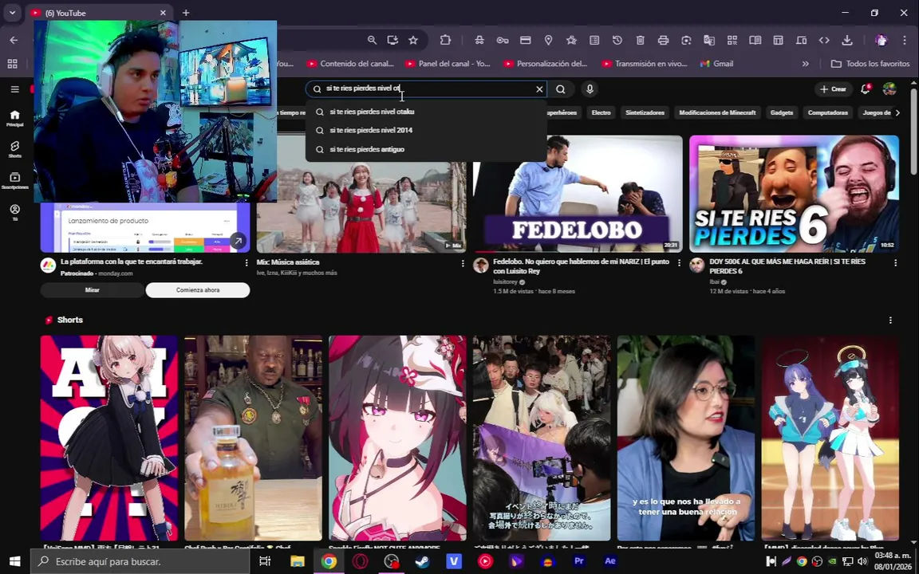Open the QR code extension icon
Image resolution: width=919 pixels, height=574 pixels.
pos(732,40)
